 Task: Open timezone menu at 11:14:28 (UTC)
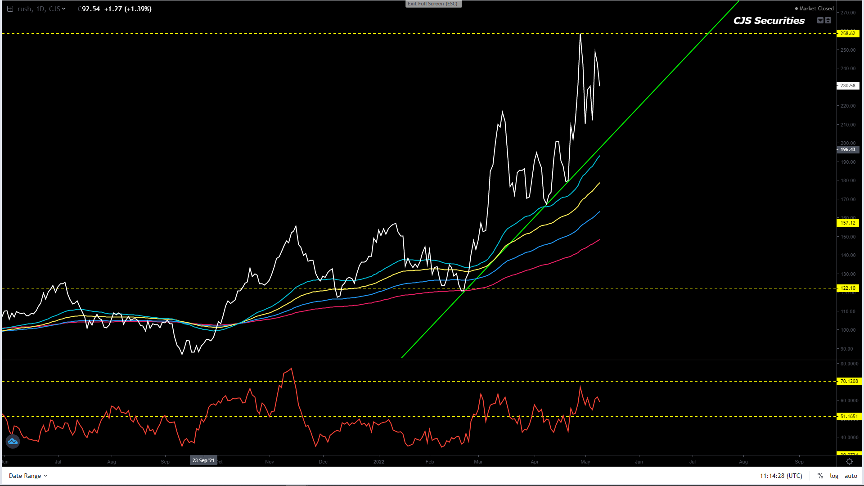(x=781, y=476)
